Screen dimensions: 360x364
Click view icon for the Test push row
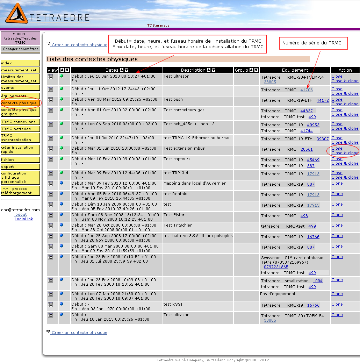(50, 100)
